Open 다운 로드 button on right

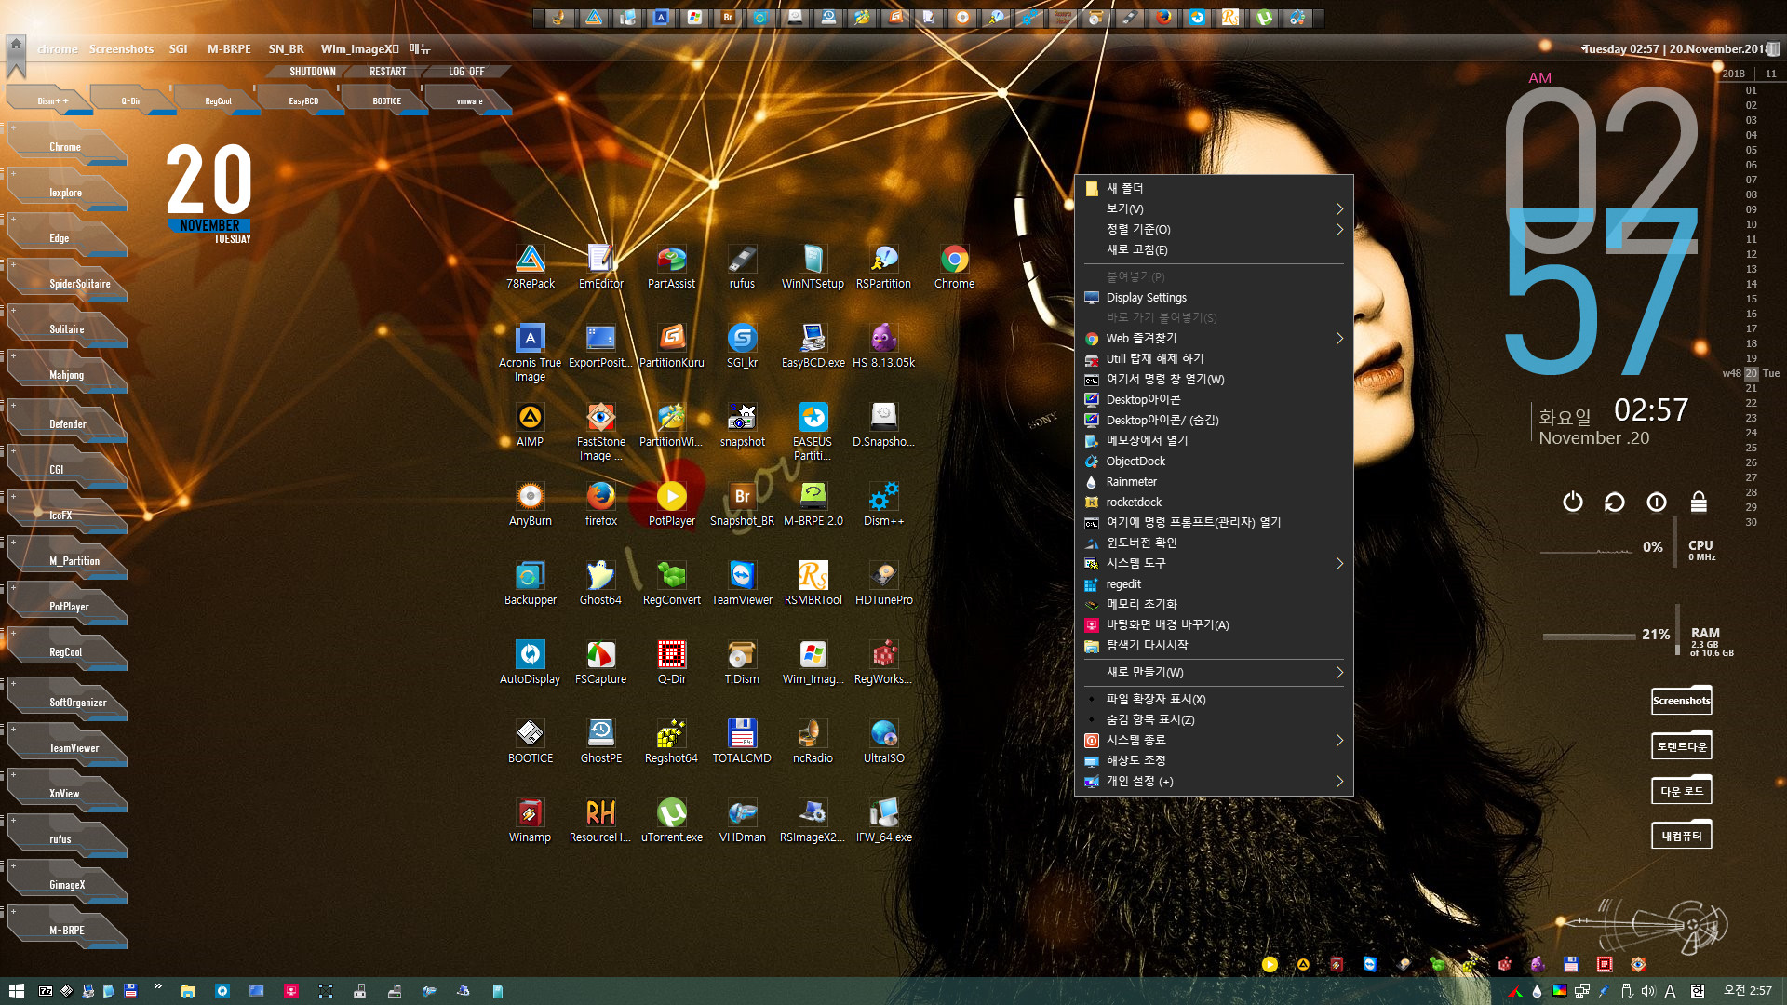pyautogui.click(x=1682, y=791)
